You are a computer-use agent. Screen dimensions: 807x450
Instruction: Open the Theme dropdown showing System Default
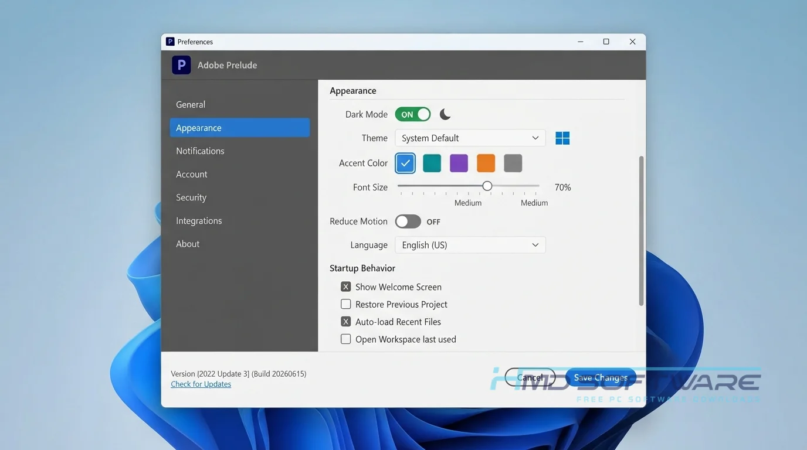470,138
